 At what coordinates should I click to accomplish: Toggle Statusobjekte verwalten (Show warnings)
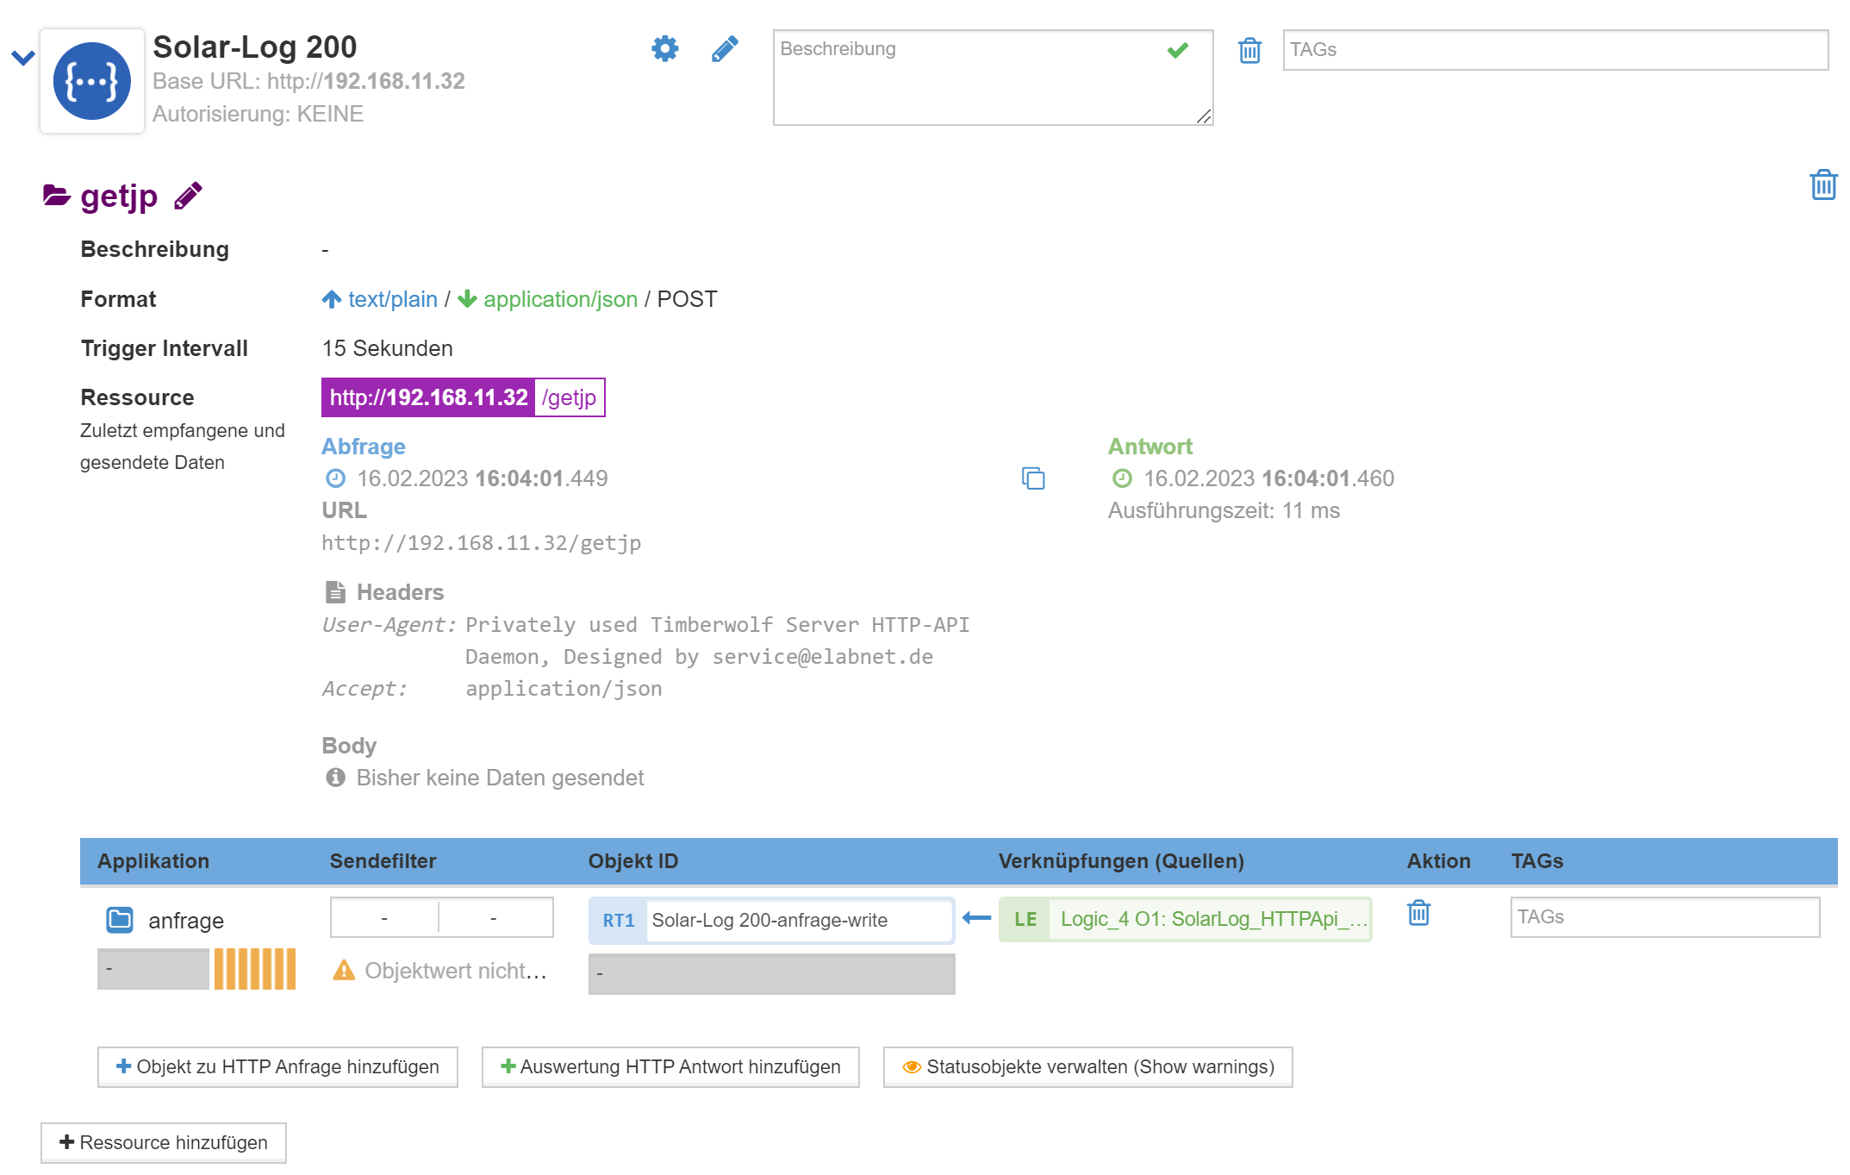click(x=1087, y=1067)
